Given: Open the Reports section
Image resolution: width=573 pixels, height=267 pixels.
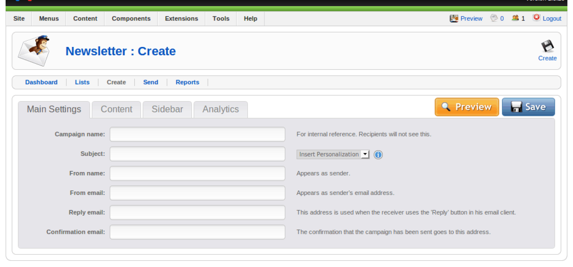Looking at the screenshot, I should 187,82.
